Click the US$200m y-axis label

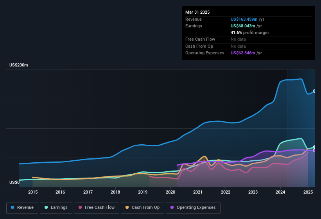tap(19, 65)
